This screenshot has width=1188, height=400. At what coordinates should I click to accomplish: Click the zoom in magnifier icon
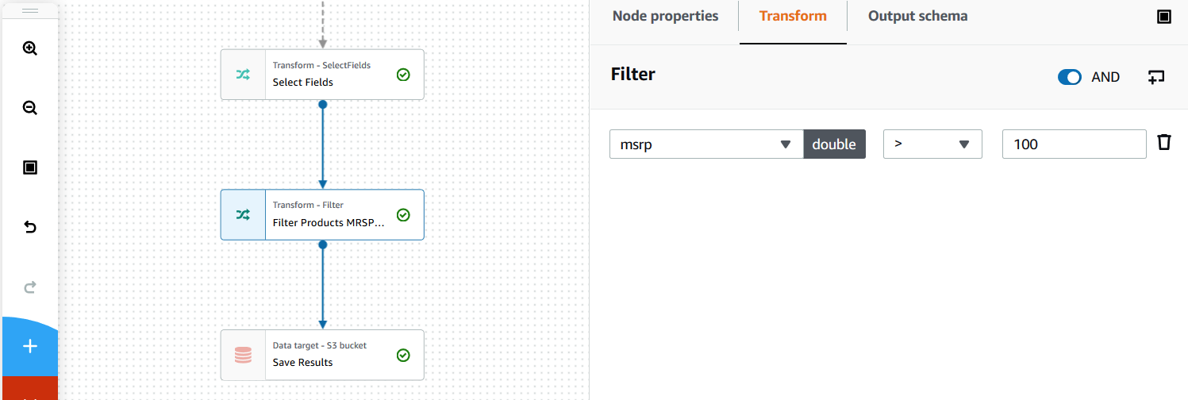click(x=30, y=48)
